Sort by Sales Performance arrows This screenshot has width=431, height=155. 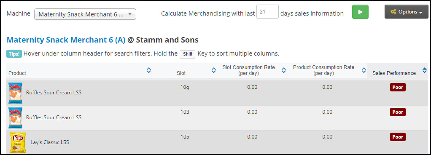425,70
